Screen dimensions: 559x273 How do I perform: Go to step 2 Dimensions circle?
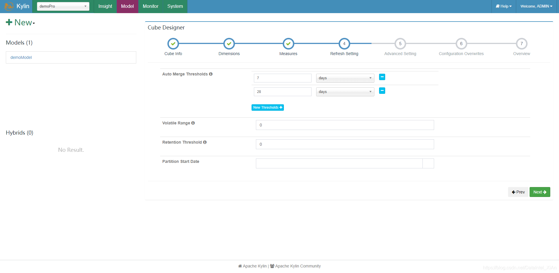(229, 44)
